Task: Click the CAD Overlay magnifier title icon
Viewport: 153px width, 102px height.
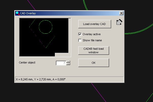Action: tap(17, 13)
